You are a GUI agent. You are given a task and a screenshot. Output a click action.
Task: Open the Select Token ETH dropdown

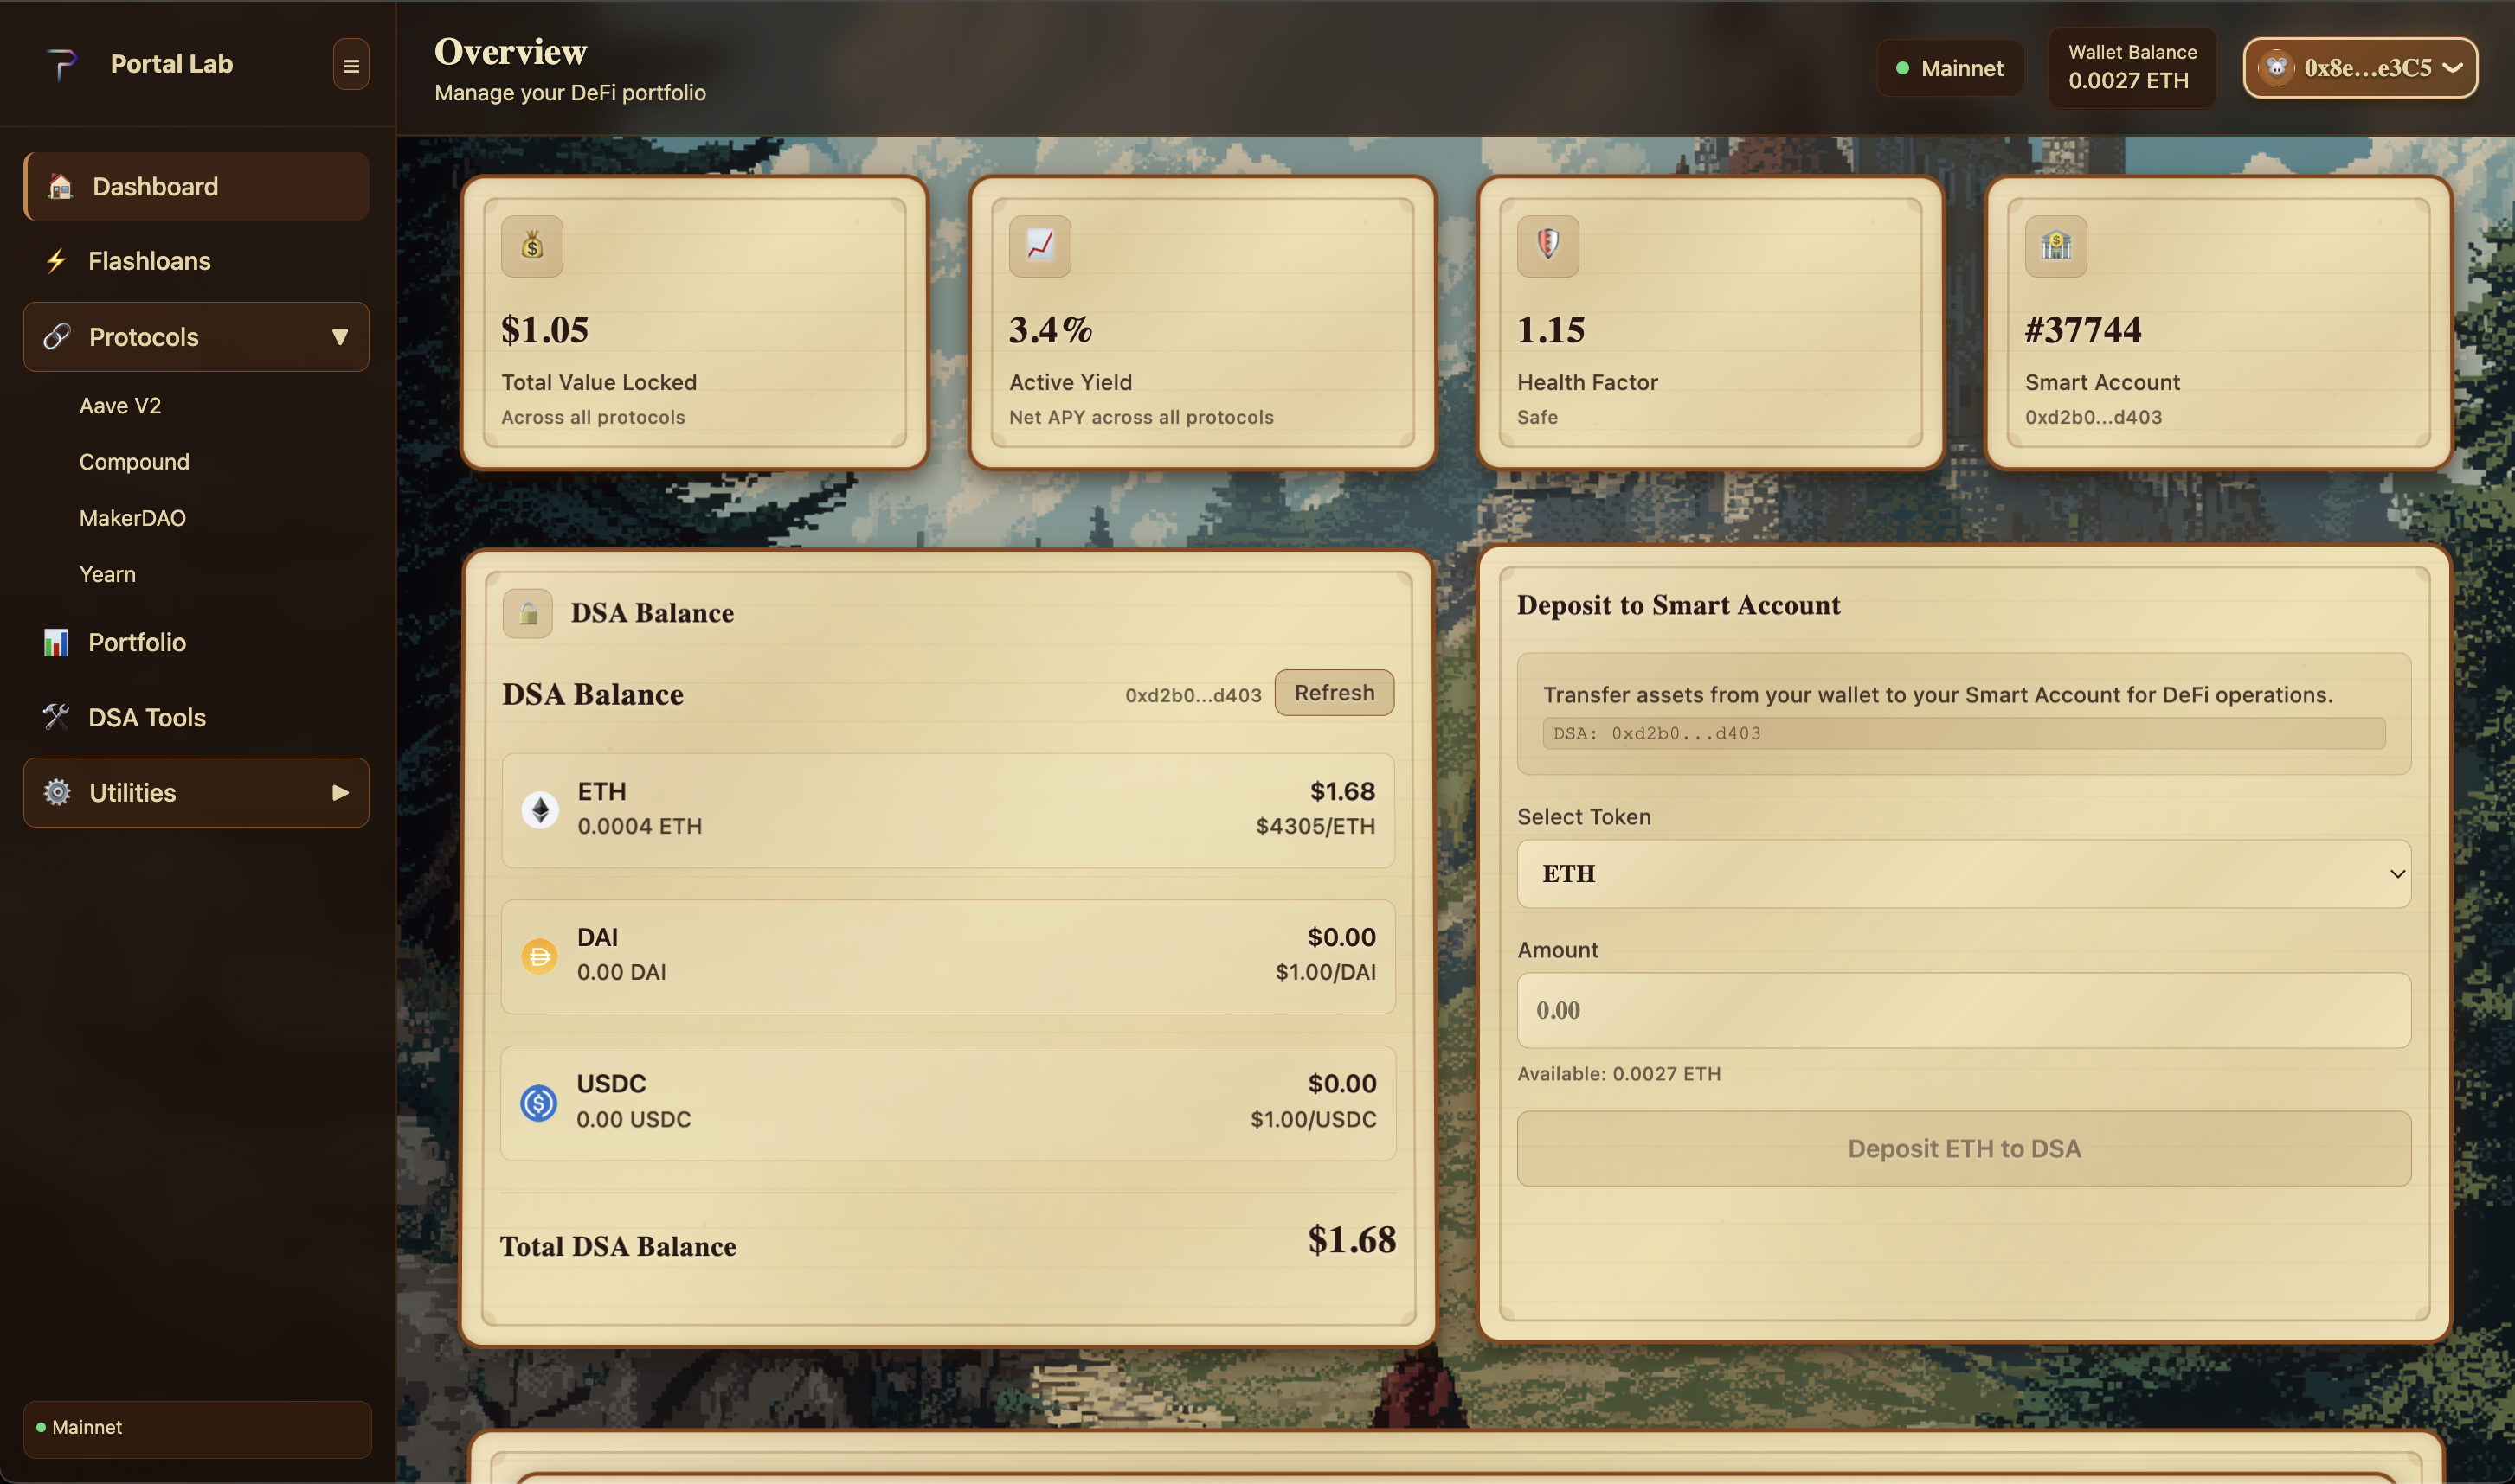click(1963, 873)
